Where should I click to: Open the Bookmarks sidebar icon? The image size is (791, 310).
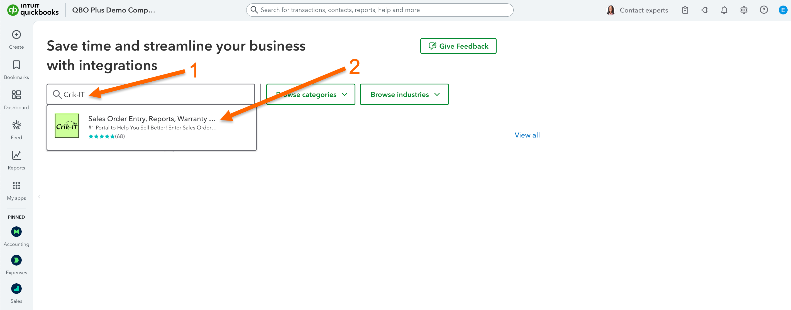coord(16,65)
